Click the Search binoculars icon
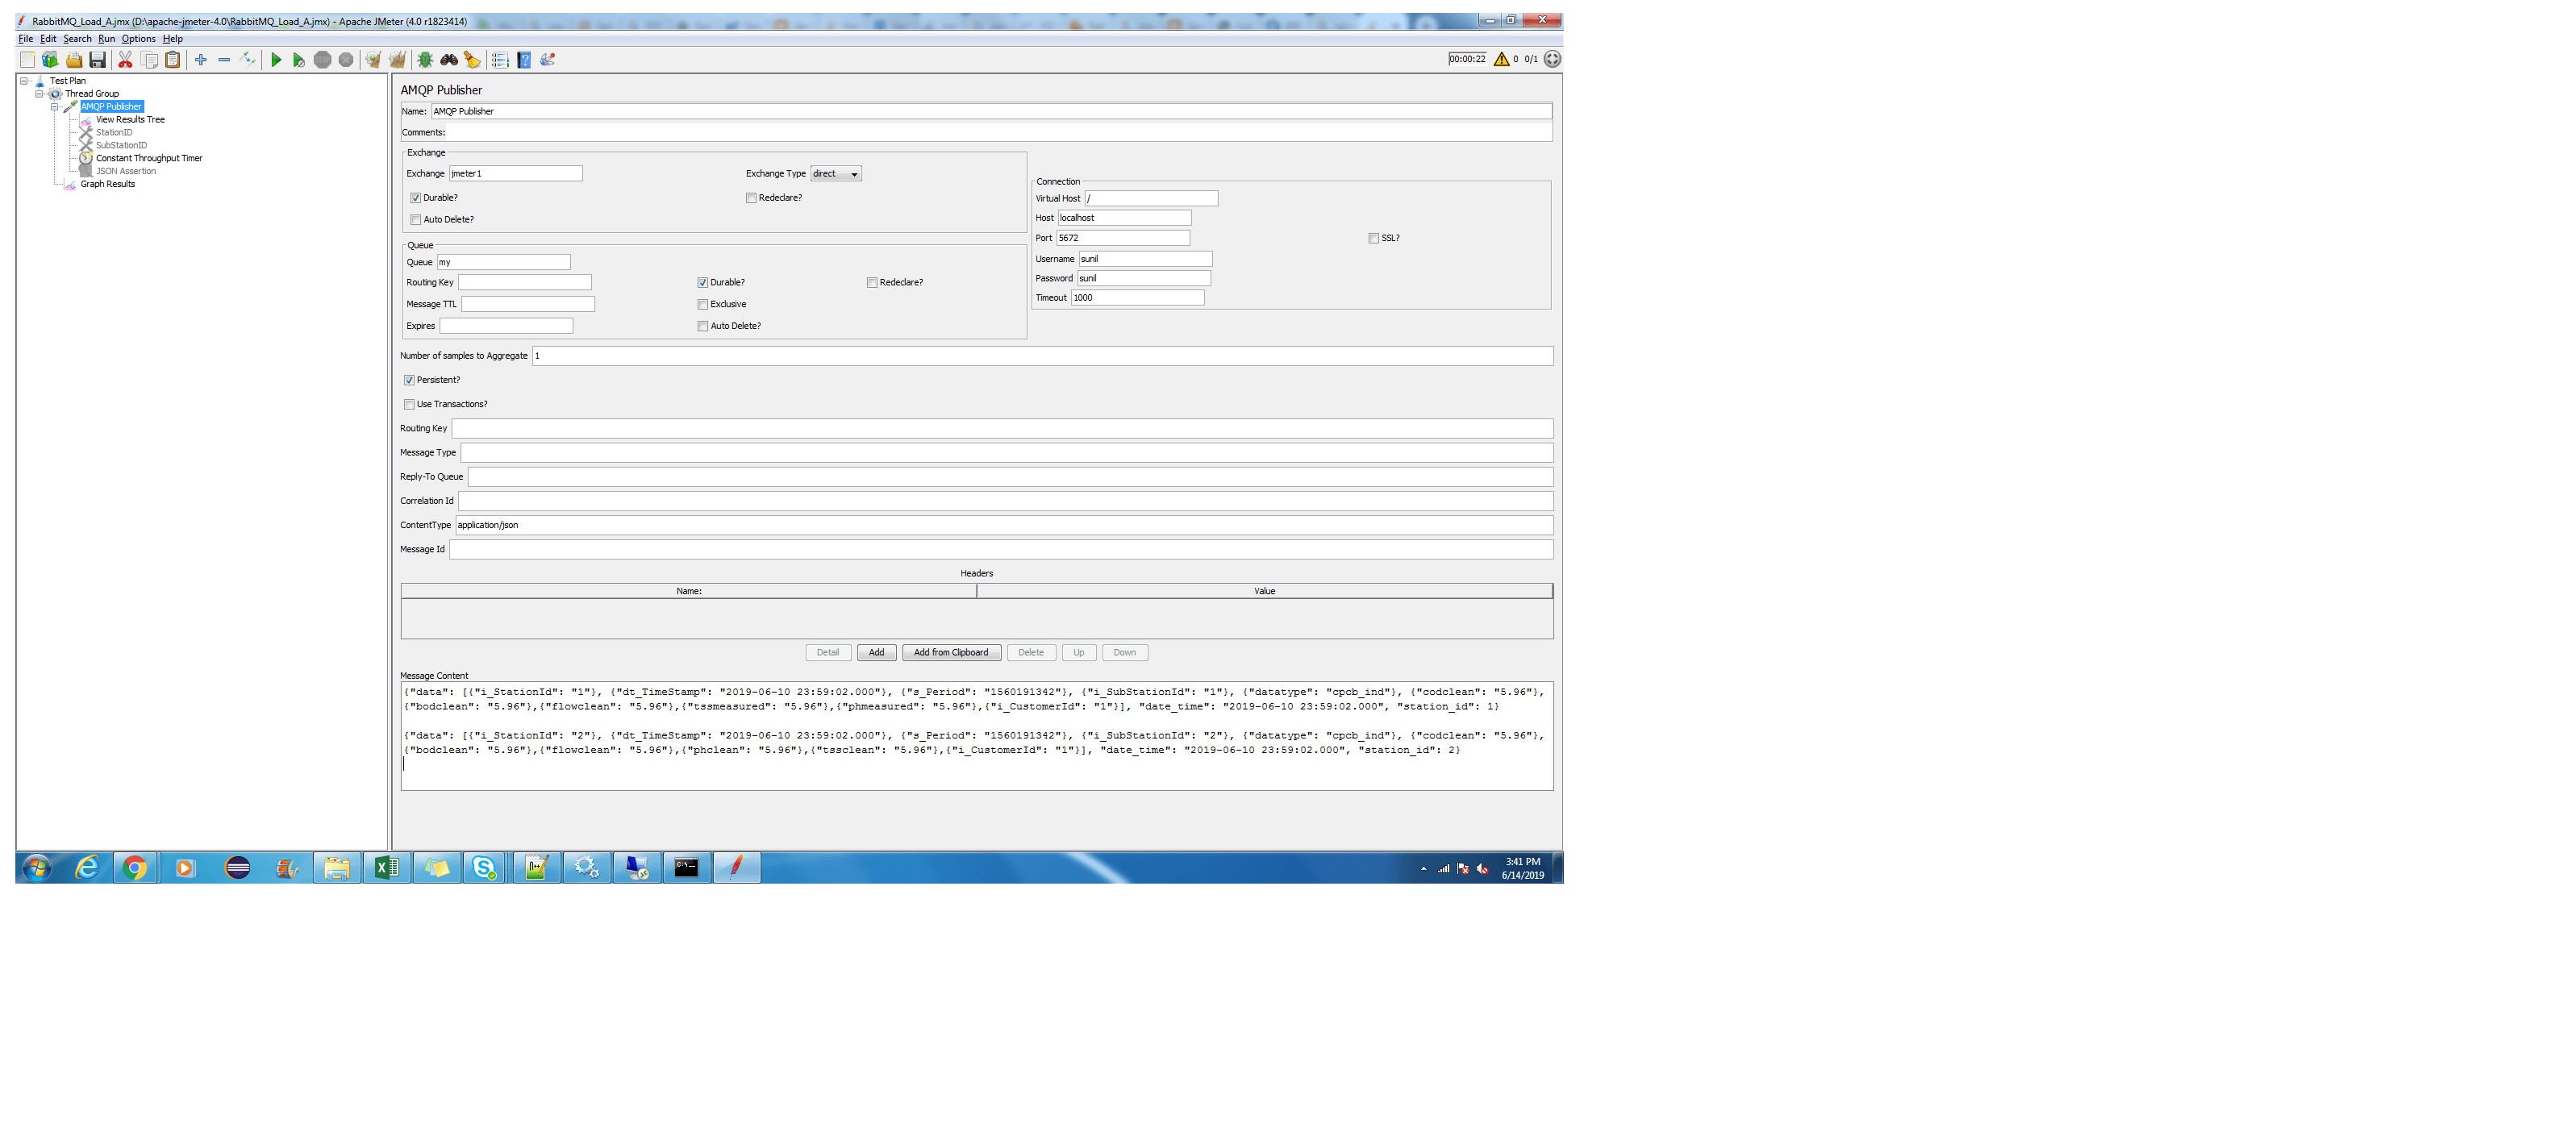 (449, 60)
